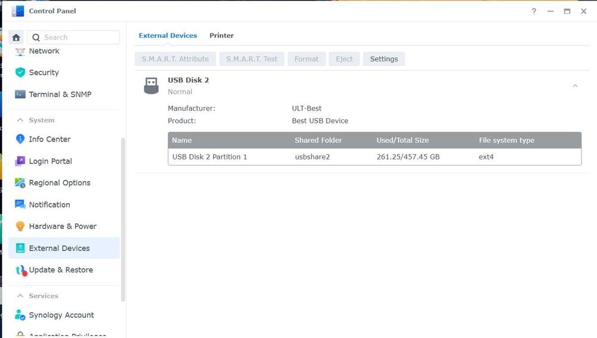Screen dimensions: 597x338
Task: Click the Used/Total Size column header
Action: [403, 140]
